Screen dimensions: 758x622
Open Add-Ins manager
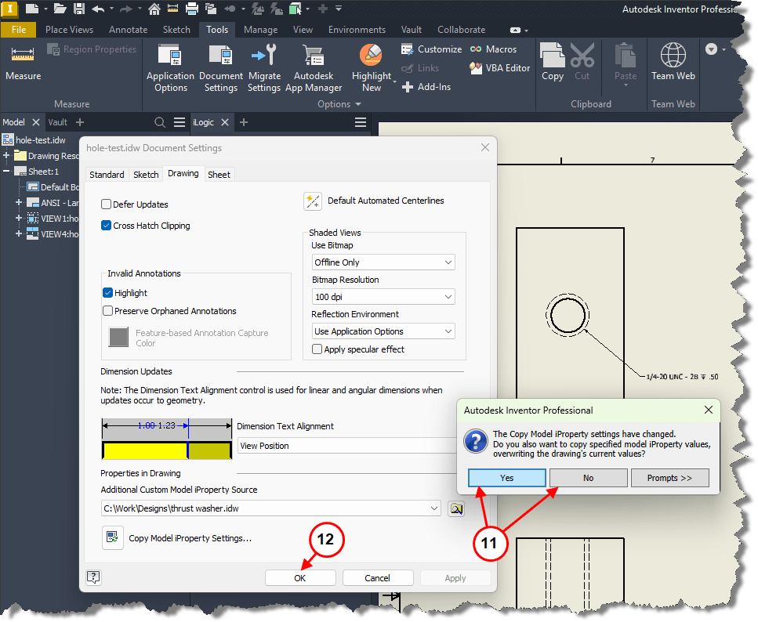[x=426, y=87]
